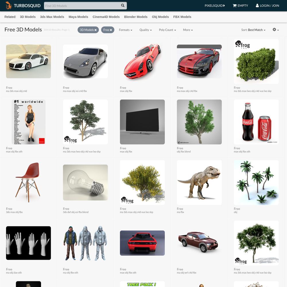Open the red Dodge Viper model thumbnail
Screen dimensions: 287x287
coord(199,61)
